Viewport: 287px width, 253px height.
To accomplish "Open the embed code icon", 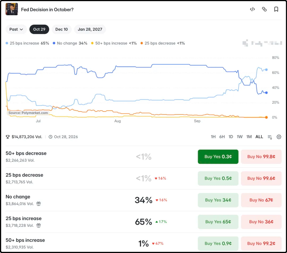I will pyautogui.click(x=252, y=9).
